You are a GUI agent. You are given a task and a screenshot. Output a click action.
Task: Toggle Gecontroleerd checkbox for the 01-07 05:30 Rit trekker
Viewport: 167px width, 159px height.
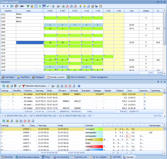pos(144,94)
